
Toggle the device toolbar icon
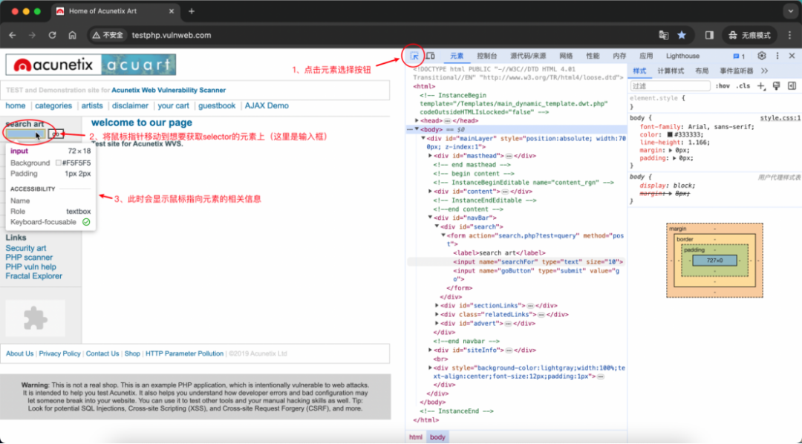coord(430,56)
